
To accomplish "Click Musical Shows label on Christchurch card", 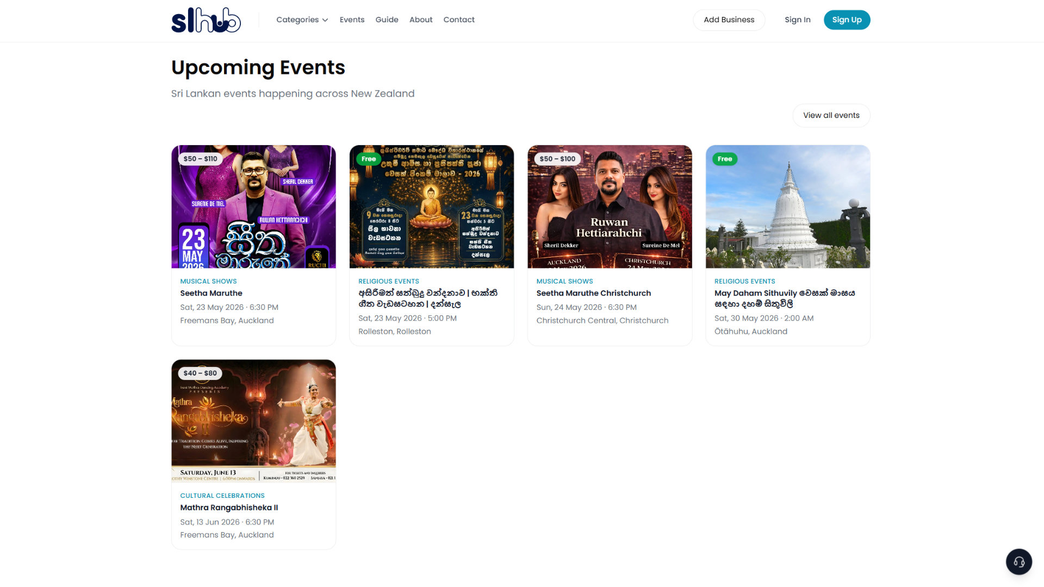I will 564,281.
